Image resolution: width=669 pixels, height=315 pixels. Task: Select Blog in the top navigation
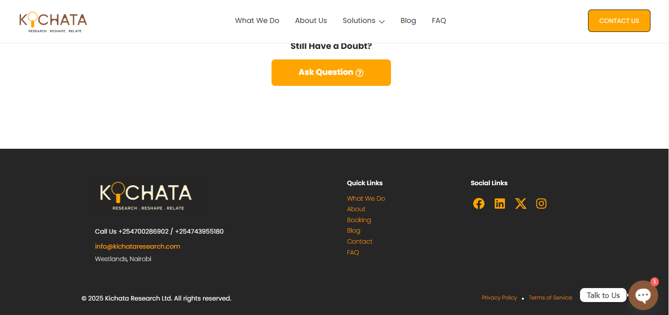pos(408,21)
